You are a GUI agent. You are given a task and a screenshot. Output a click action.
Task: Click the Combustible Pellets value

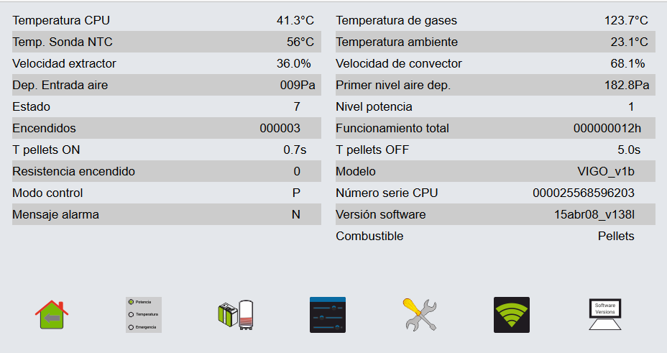[616, 236]
